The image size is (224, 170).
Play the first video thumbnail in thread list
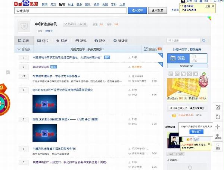pyautogui.click(x=44, y=105)
